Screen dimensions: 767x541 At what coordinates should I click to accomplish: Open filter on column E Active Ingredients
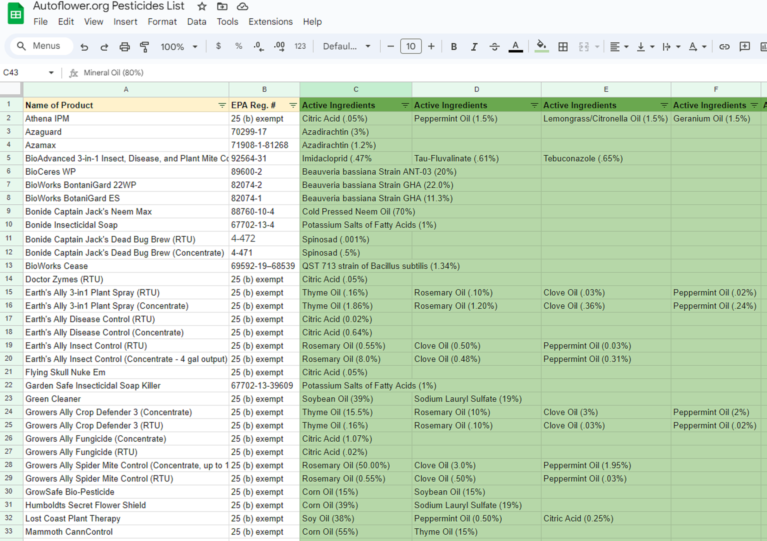[x=664, y=105]
